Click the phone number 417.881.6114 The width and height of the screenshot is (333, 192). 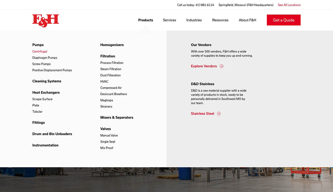pos(205,5)
